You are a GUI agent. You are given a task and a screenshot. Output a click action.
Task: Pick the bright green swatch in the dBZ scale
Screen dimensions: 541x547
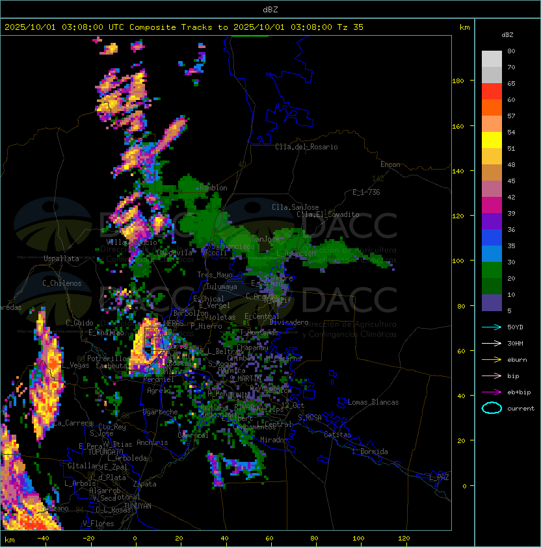(492, 270)
